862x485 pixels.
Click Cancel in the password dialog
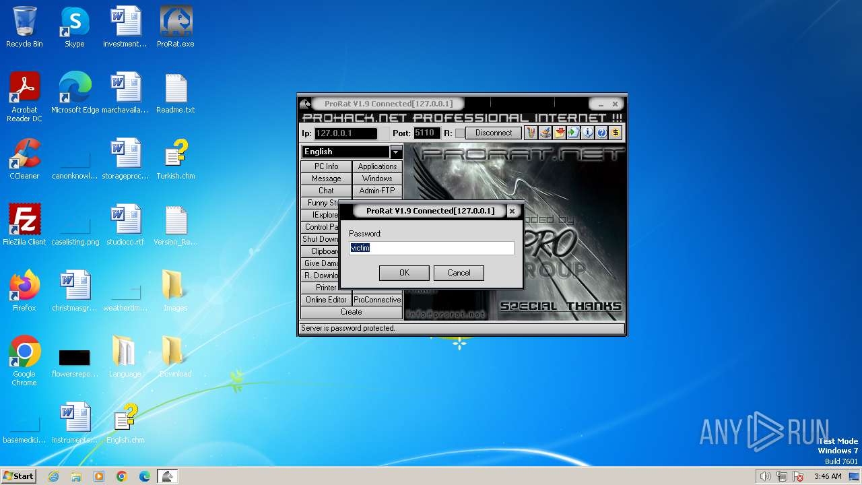pos(459,273)
